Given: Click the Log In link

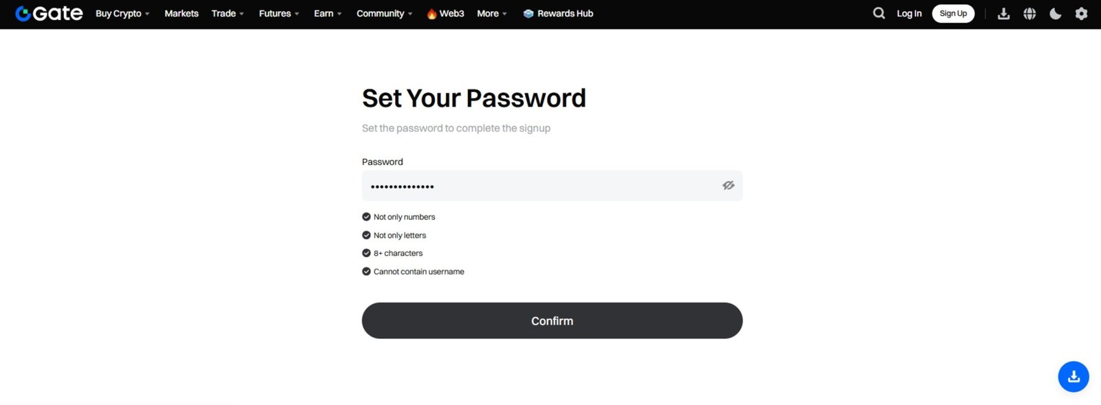Looking at the screenshot, I should tap(909, 13).
